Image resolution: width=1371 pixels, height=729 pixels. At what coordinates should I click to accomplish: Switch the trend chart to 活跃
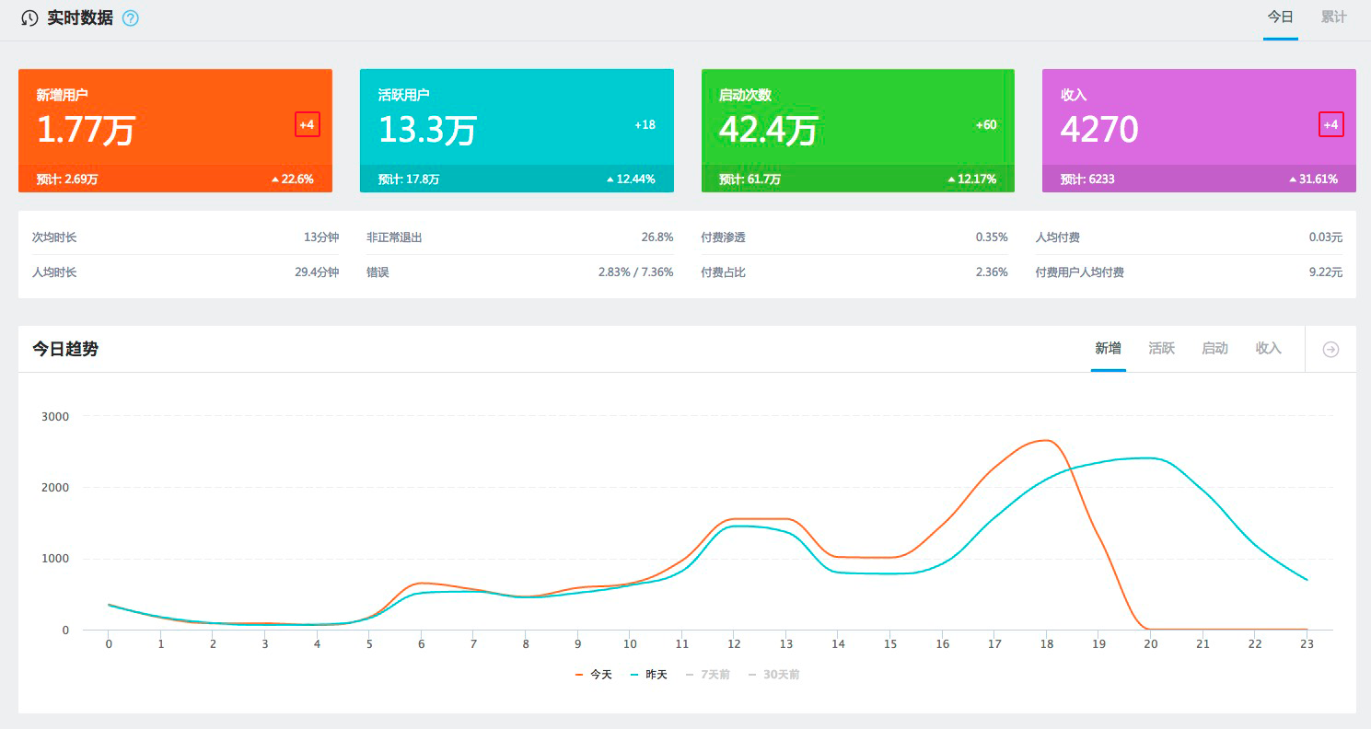[1161, 348]
